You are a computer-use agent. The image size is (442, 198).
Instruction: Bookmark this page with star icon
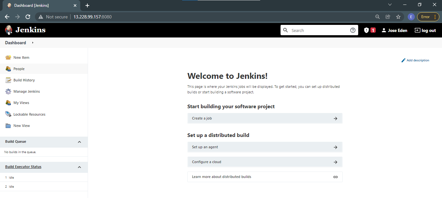398,17
